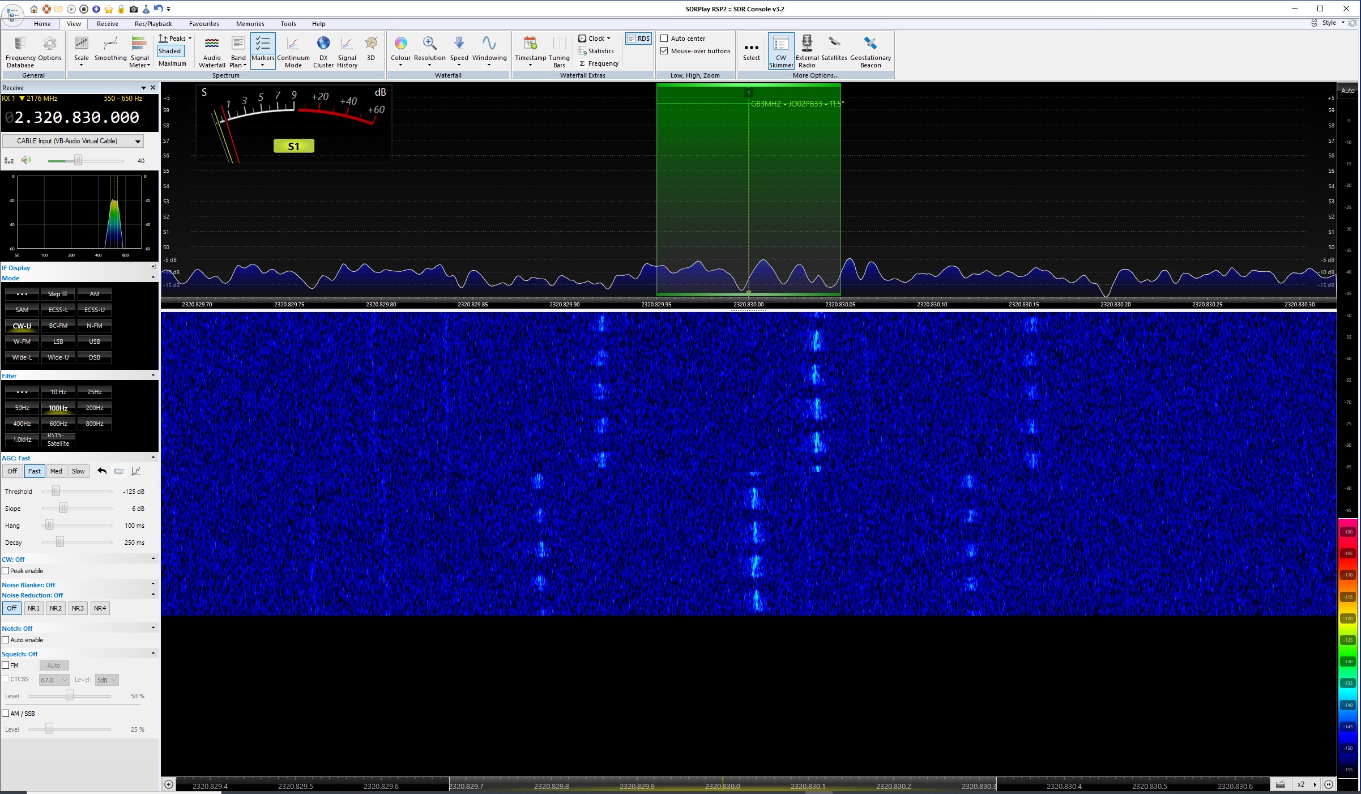The width and height of the screenshot is (1361, 794).
Task: Open the CW Skimmer tool
Action: click(x=781, y=50)
